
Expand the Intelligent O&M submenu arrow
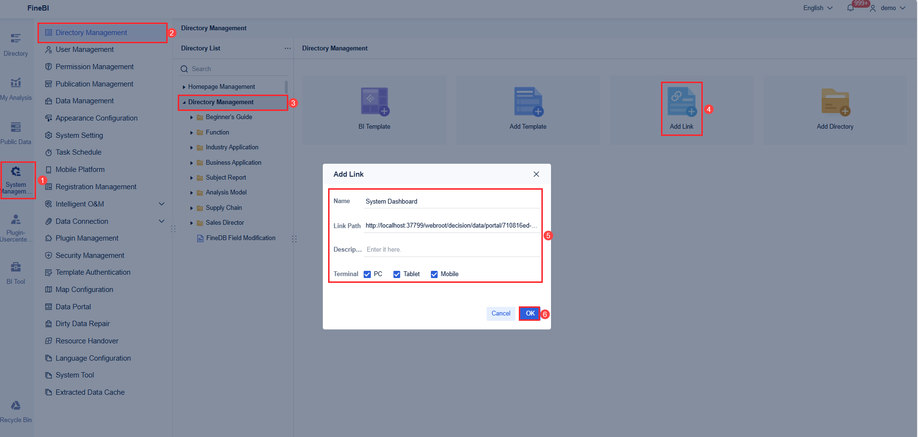point(162,204)
